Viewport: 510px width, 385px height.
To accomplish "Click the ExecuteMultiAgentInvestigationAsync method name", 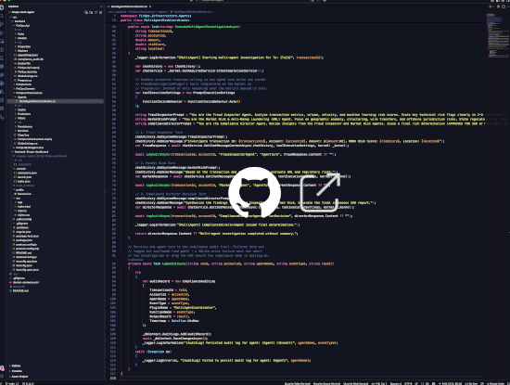I will (207, 27).
